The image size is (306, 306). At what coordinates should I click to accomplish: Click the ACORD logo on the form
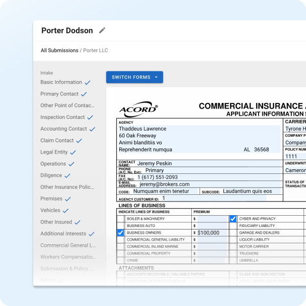[139, 109]
